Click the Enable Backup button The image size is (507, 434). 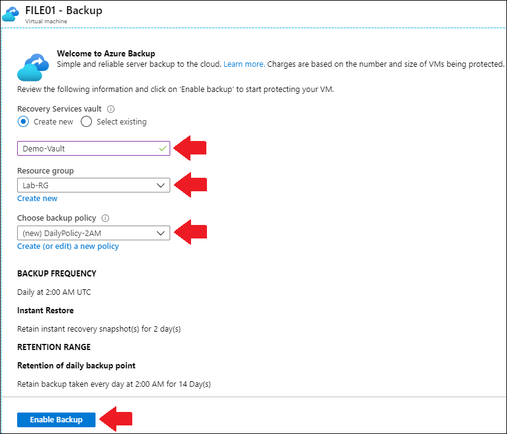pyautogui.click(x=56, y=420)
